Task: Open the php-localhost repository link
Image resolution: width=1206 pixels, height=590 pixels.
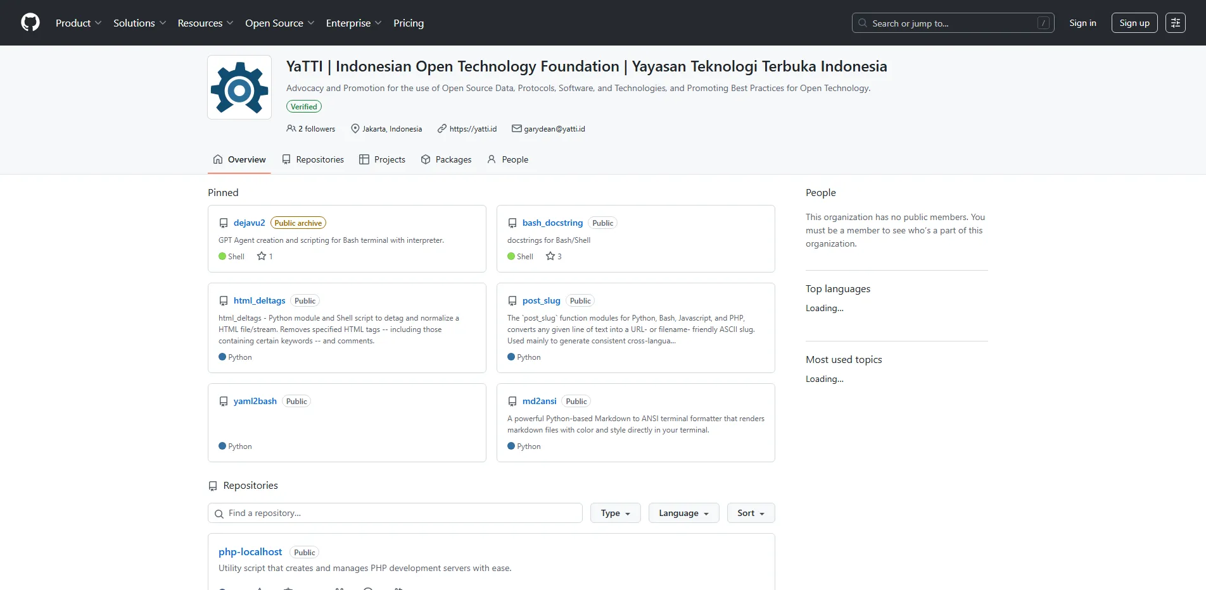Action: tap(250, 552)
